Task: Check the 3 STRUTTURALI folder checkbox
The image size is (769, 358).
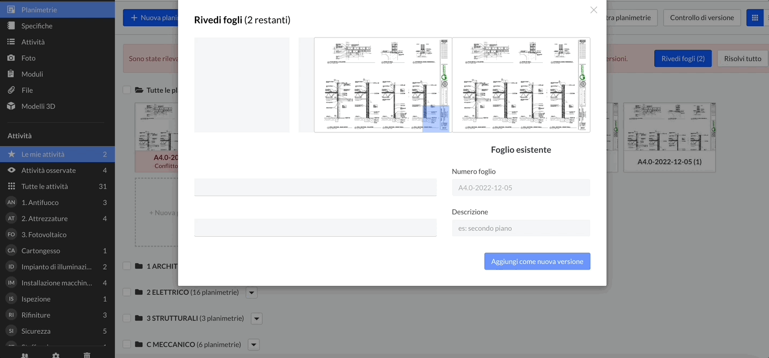Action: coord(127,318)
